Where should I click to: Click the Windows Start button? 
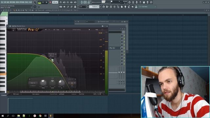2,116
